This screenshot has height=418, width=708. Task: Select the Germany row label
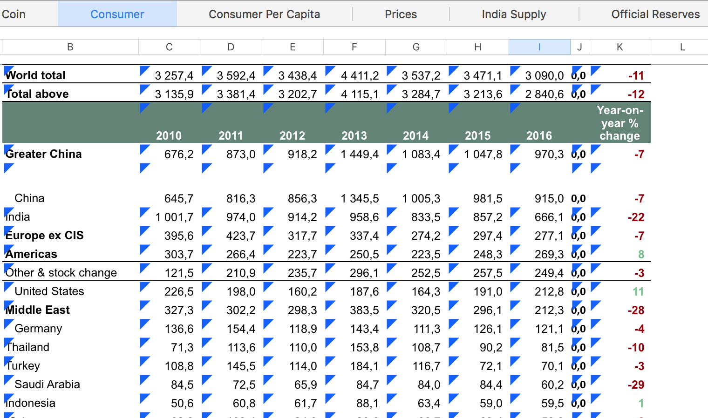[x=38, y=329]
